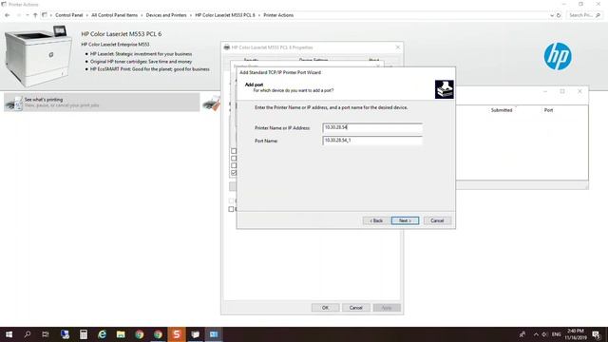608x342 pixels.
Task: Select HP Color LaserJet M553 PCL 6 breadcrumb
Action: click(x=225, y=15)
